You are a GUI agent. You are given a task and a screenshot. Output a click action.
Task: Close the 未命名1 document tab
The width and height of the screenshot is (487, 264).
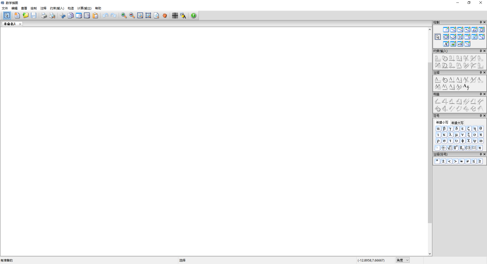(x=20, y=24)
